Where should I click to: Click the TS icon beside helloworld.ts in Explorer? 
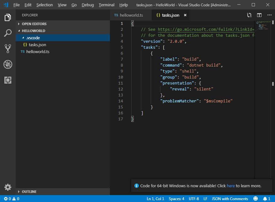(23, 52)
